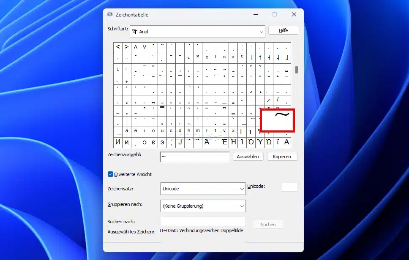Click into the Unicode code input box
The width and height of the screenshot is (409, 260).
290,187
